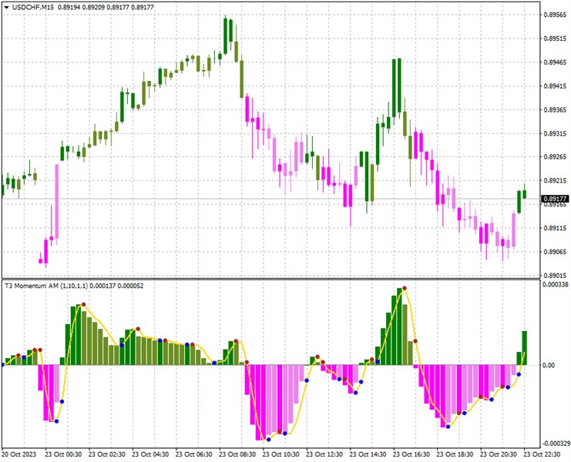Click the 0.89015 price axis label
The height and width of the screenshot is (462, 571).
pyautogui.click(x=554, y=275)
